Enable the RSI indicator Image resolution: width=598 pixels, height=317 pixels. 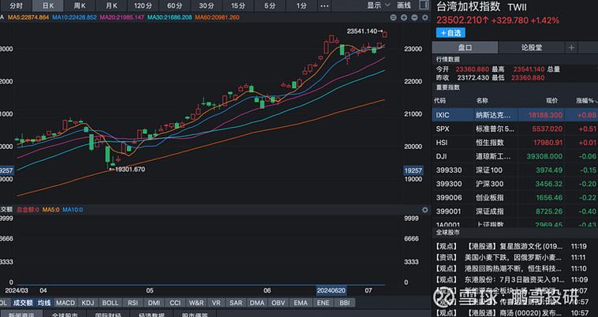(133, 303)
